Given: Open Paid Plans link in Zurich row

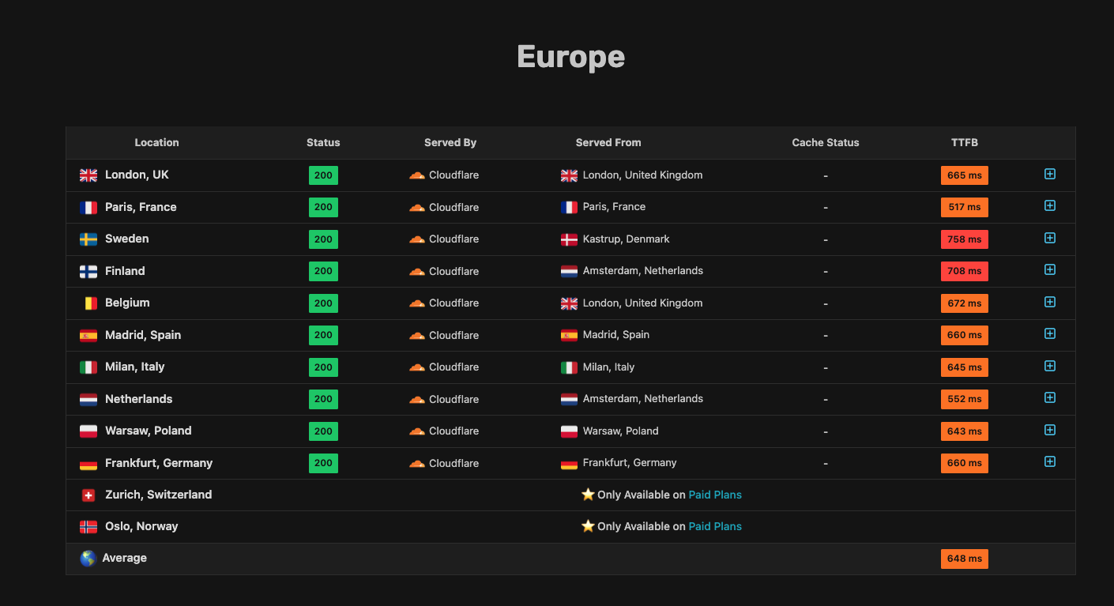Looking at the screenshot, I should [715, 495].
